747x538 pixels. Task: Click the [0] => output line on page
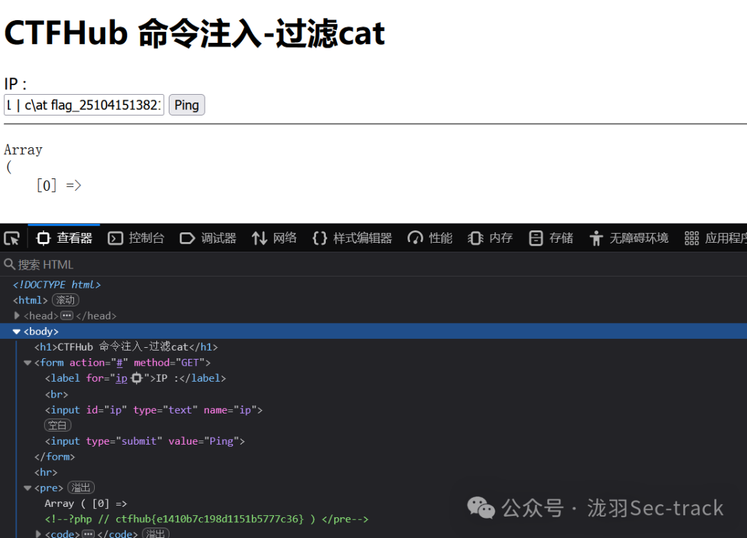tap(59, 185)
